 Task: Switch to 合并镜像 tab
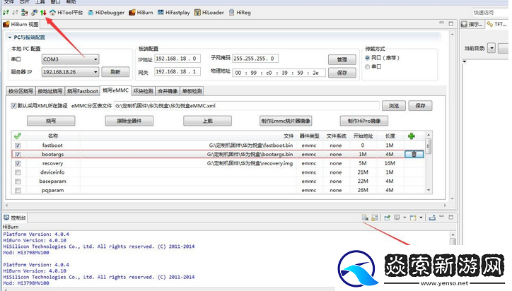[168, 91]
